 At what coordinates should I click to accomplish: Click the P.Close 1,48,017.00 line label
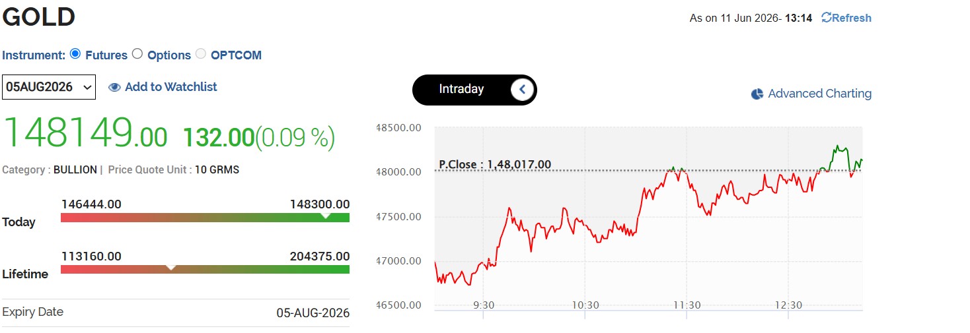coord(495,164)
